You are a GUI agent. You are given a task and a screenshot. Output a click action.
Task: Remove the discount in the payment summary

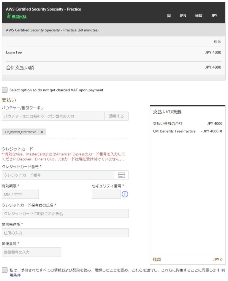[x=221, y=131]
